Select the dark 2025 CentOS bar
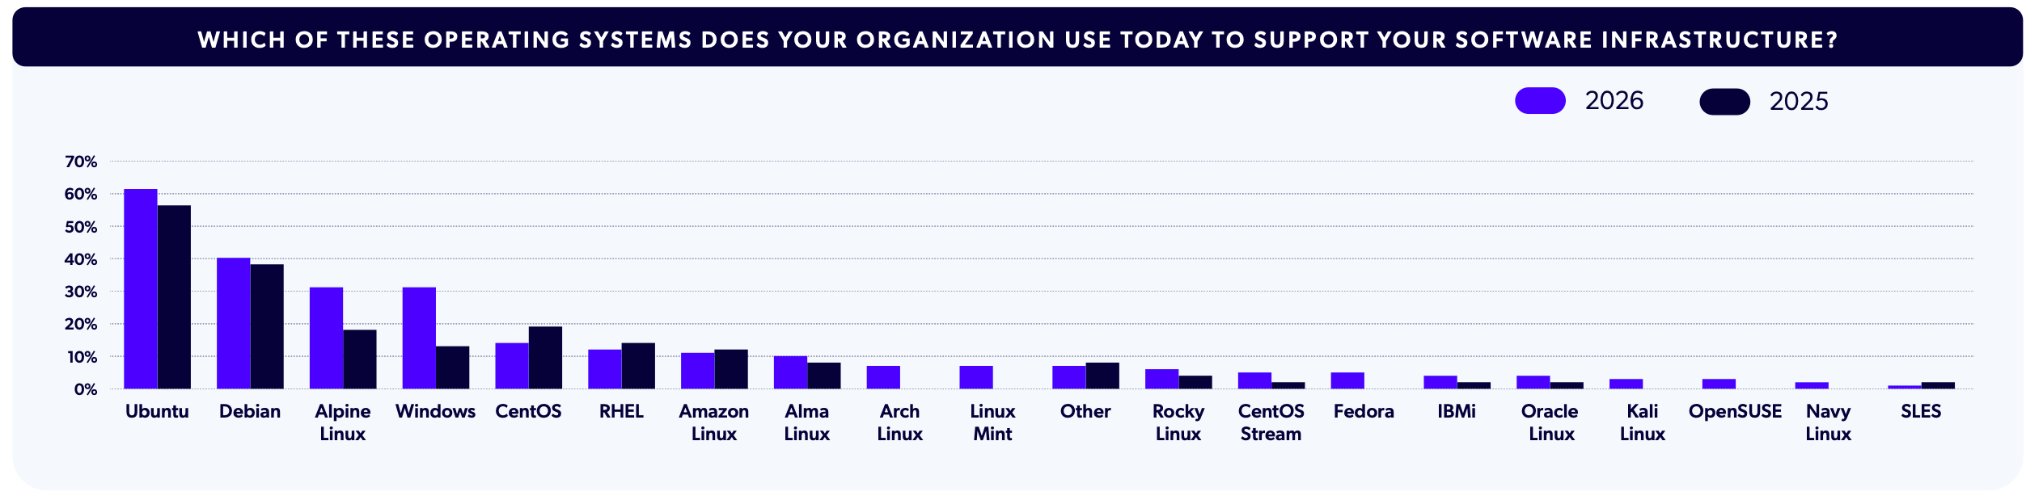 (545, 358)
